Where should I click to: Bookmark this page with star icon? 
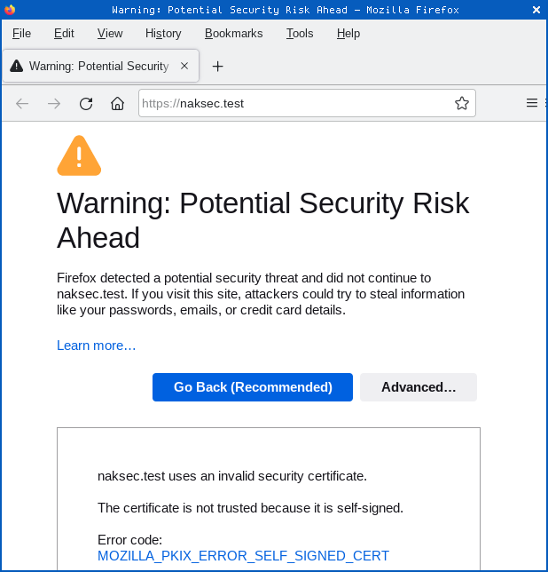(461, 103)
